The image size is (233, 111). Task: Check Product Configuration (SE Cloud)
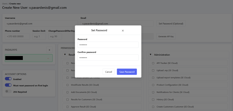point(153,85)
